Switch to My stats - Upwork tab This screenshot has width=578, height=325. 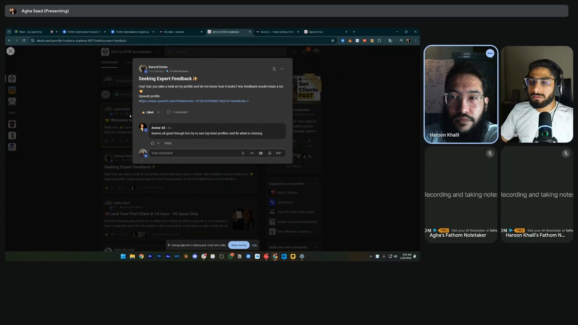(181, 32)
